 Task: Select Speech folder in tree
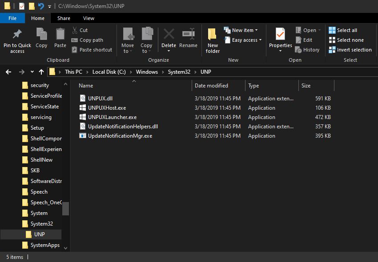(x=39, y=192)
